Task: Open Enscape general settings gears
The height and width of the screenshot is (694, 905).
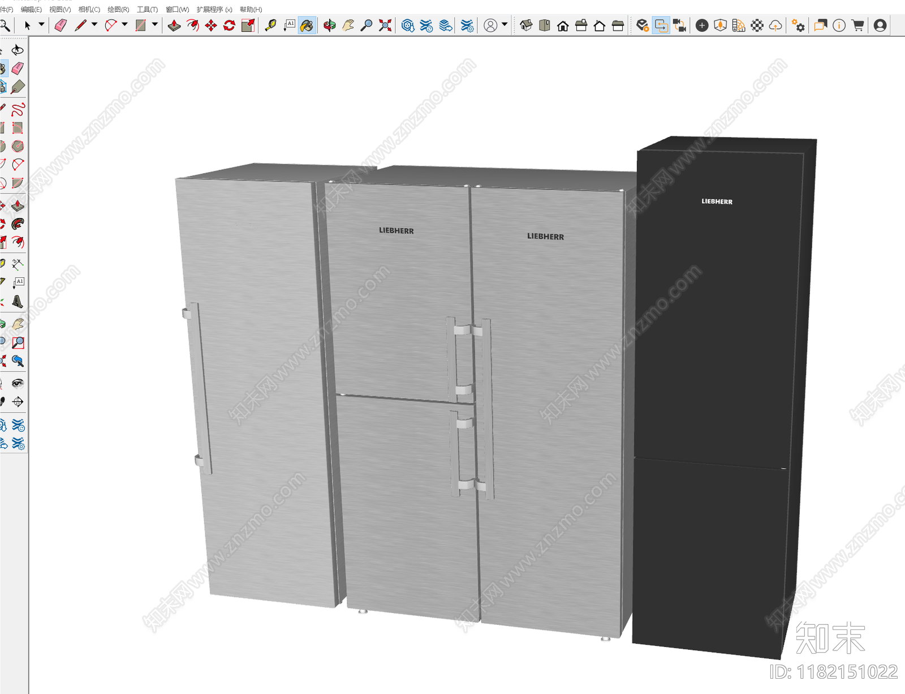Action: 798,25
